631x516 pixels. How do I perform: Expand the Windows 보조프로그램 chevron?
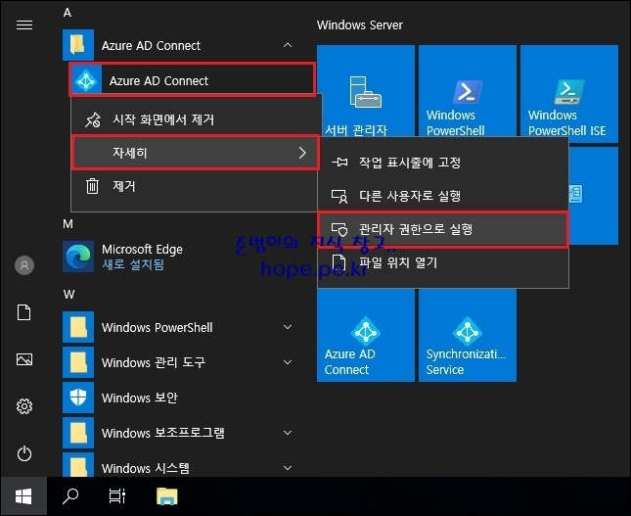tap(288, 433)
